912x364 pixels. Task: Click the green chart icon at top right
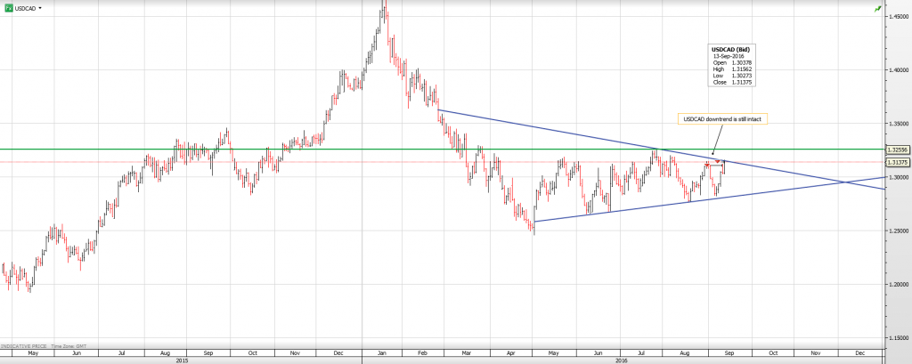[x=877, y=9]
